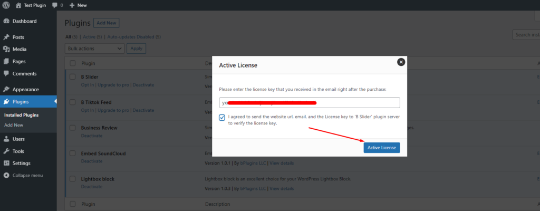Check the B Tiktok Feed plugin checkbox
540x211 pixels.
tap(73, 102)
